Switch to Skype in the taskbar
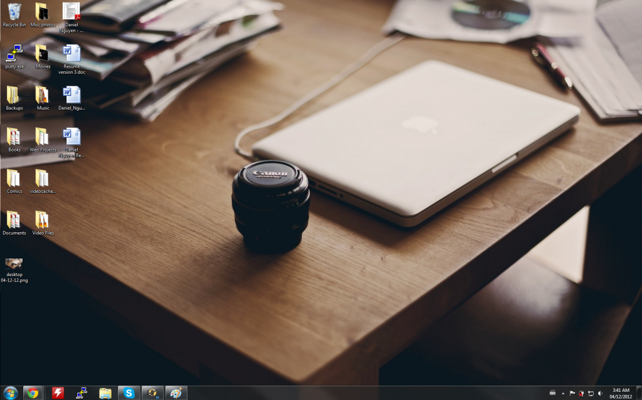 (129, 393)
